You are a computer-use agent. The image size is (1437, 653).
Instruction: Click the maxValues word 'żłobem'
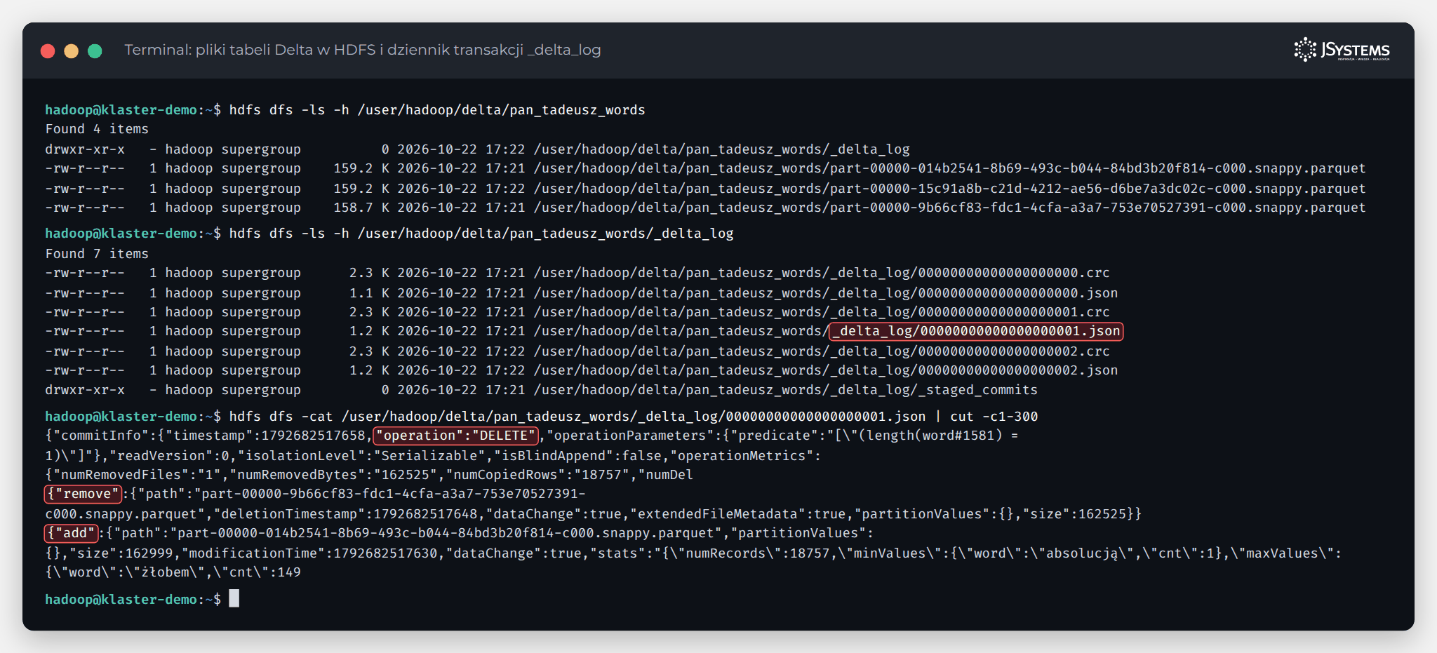click(x=164, y=572)
